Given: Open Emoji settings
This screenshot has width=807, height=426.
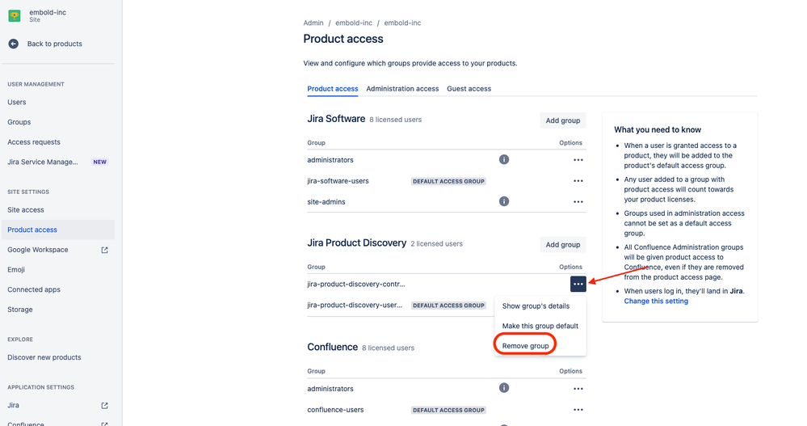Looking at the screenshot, I should [16, 269].
